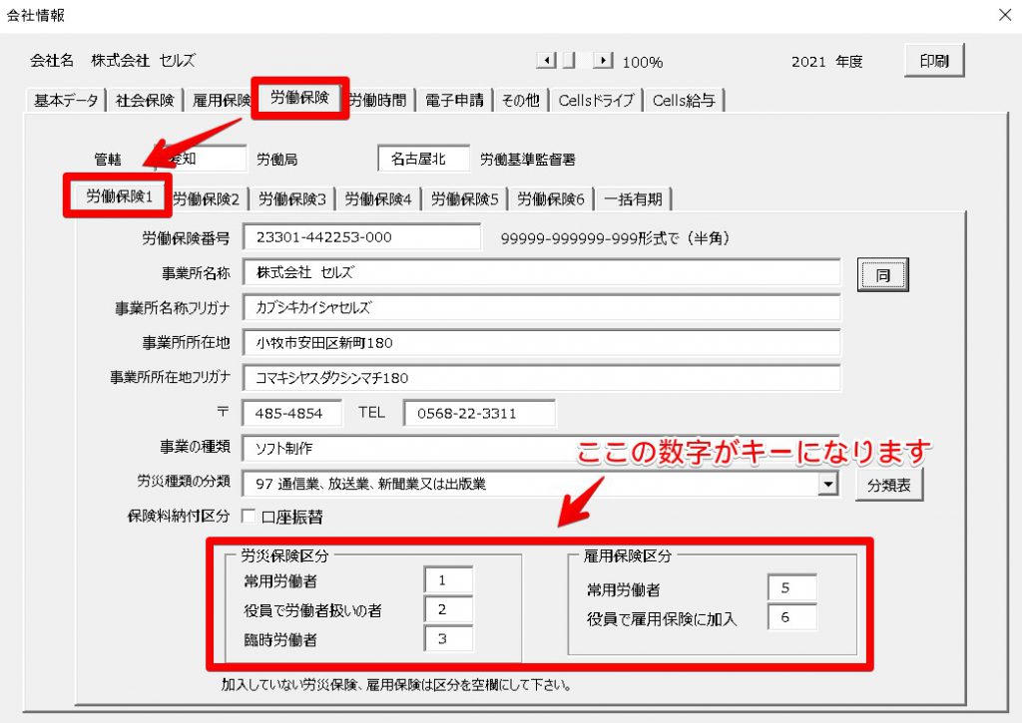Switch to the 基本データ tab
This screenshot has width=1022, height=723.
[x=66, y=101]
